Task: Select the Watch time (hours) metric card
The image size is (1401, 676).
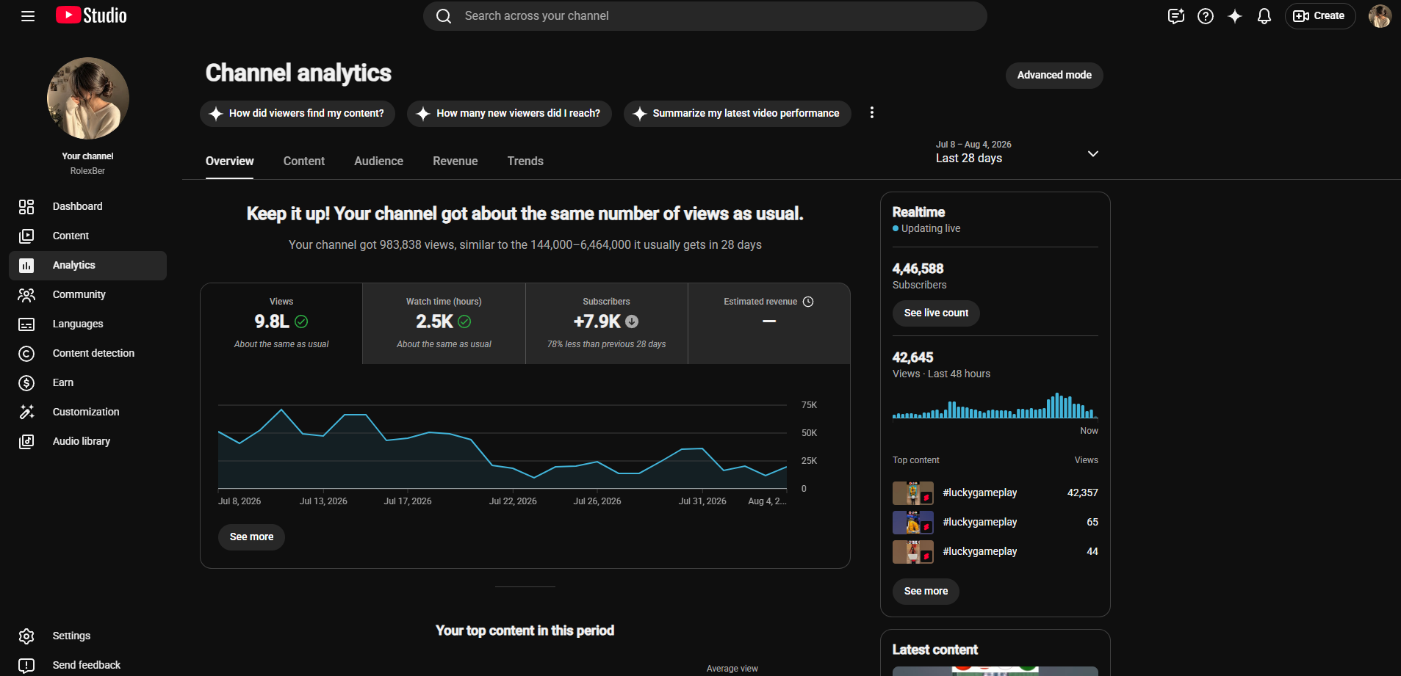Action: point(444,324)
